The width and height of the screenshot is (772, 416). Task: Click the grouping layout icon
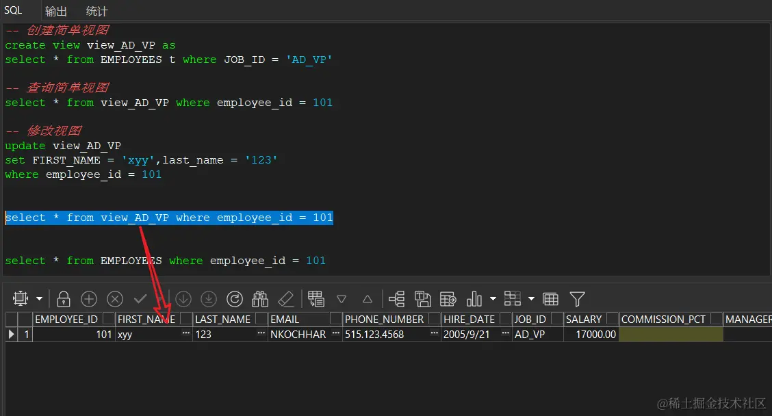(x=513, y=299)
